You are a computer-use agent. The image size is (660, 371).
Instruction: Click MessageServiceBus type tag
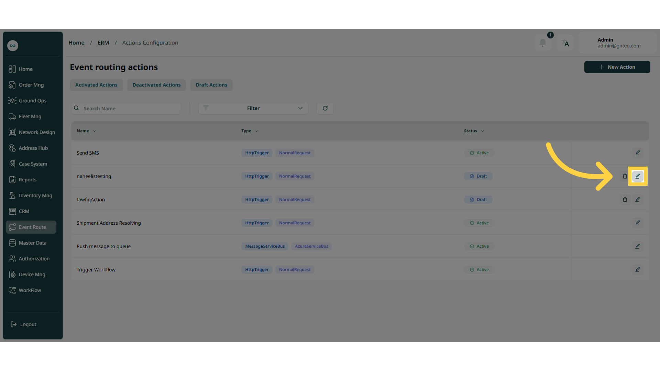click(x=265, y=246)
